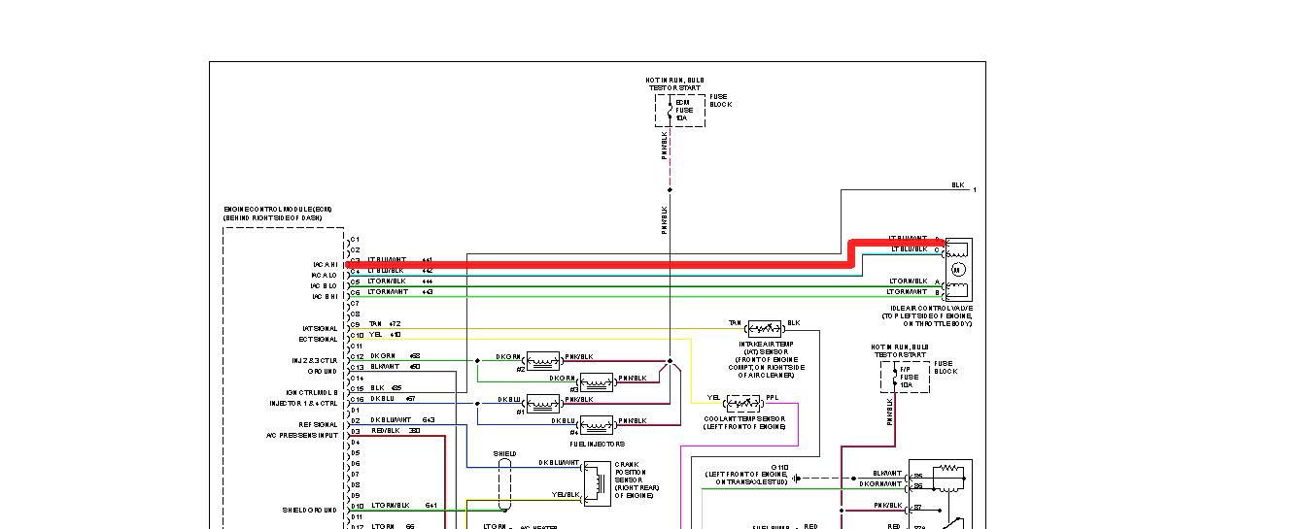
Task: Select fuel injector #1 coil symbol
Action: (544, 403)
